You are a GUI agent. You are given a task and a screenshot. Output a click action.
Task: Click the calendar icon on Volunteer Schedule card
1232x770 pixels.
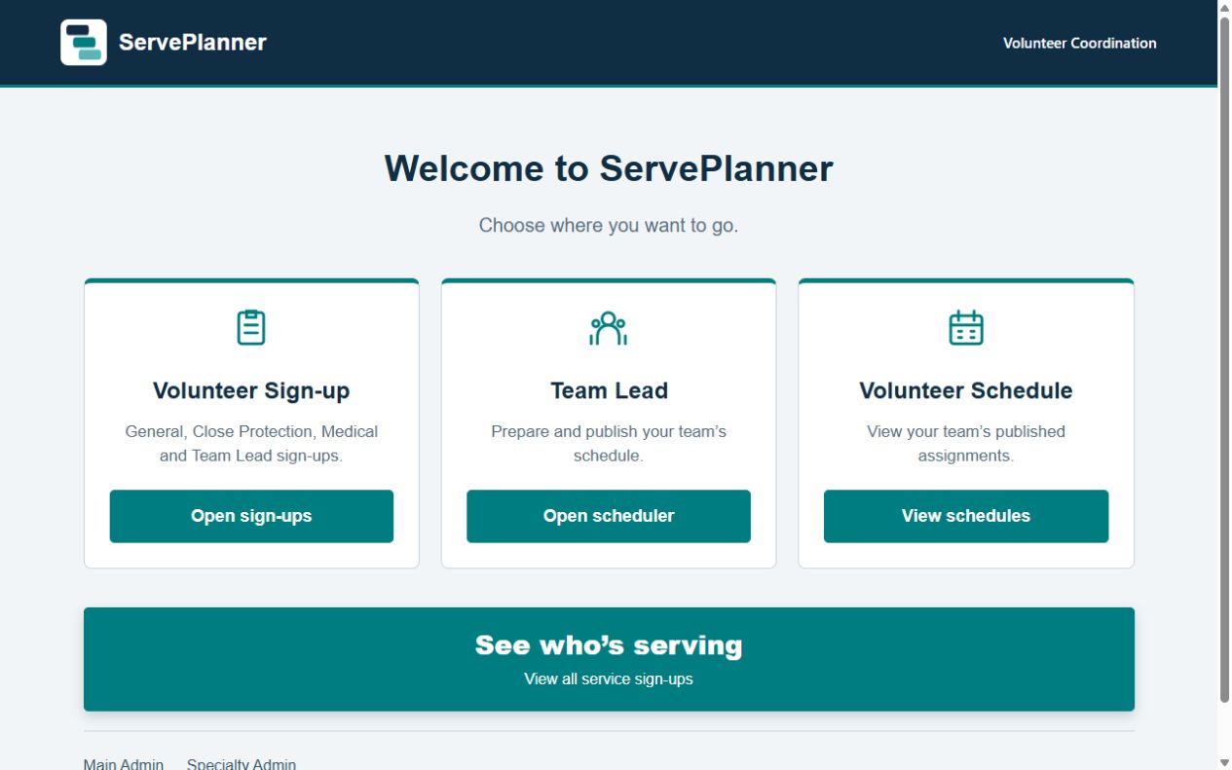pyautogui.click(x=966, y=328)
